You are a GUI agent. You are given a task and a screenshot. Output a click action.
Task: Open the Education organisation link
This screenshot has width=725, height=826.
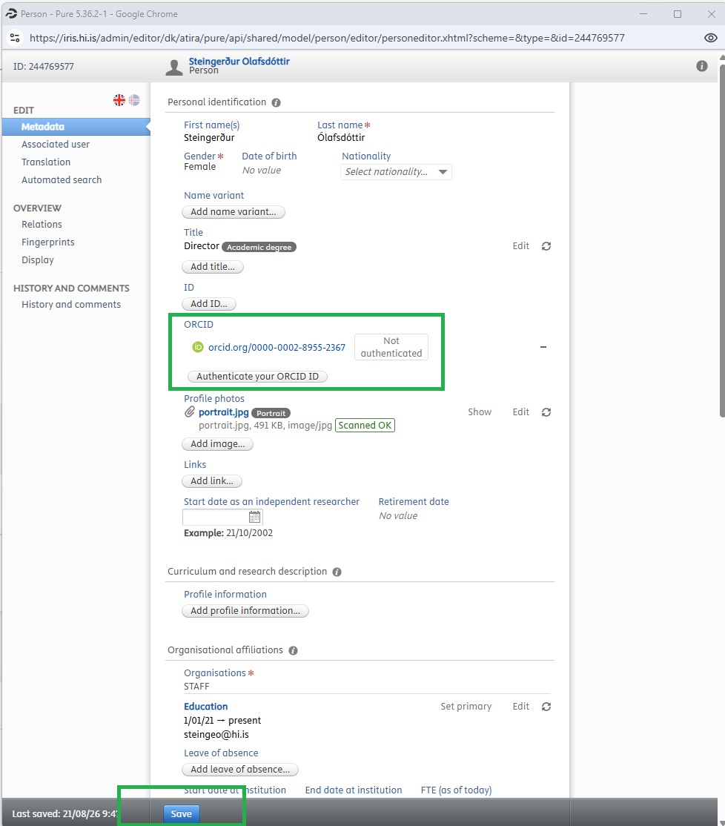(x=206, y=707)
